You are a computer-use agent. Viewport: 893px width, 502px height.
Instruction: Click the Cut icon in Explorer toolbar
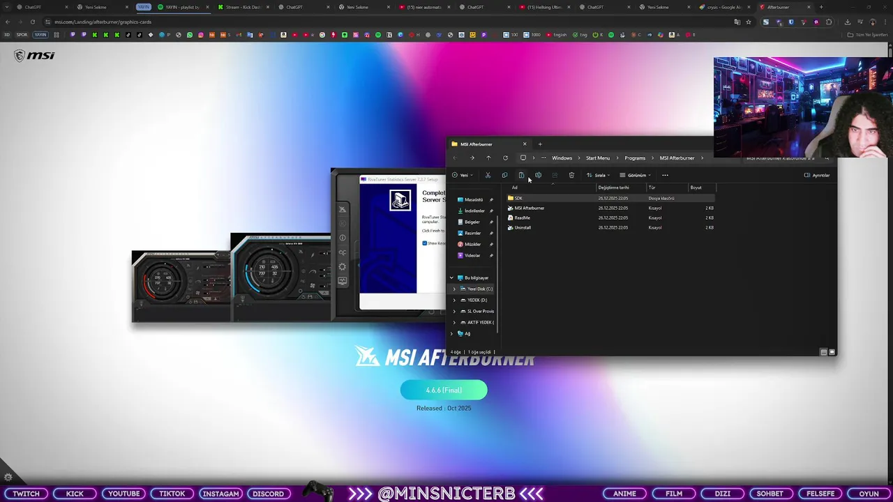[x=488, y=175]
